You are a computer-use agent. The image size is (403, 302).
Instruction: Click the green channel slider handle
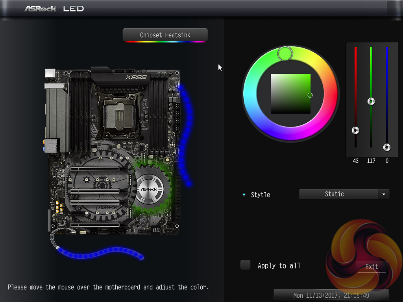[371, 101]
